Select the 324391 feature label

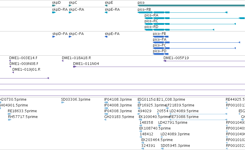148,146
